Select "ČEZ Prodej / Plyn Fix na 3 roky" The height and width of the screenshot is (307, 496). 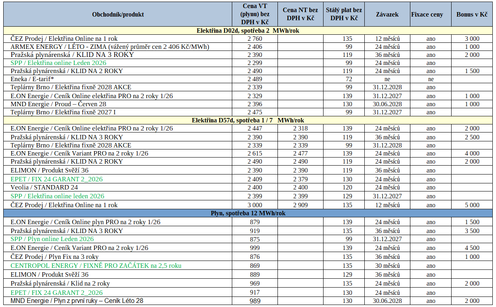click(x=55, y=257)
